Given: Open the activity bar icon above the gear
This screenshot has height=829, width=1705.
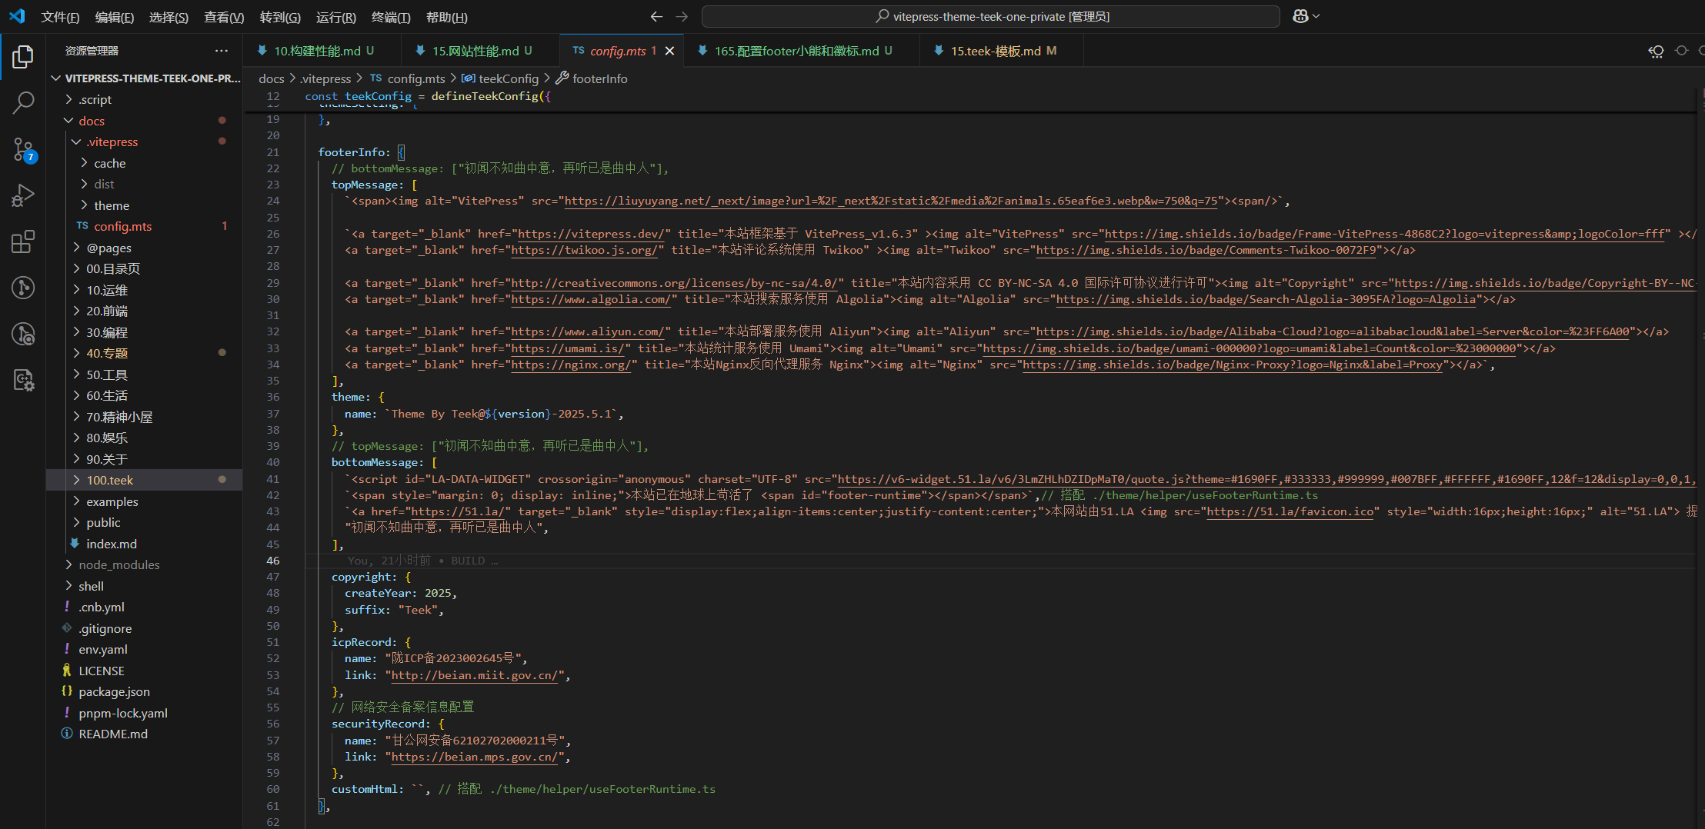Looking at the screenshot, I should pos(23,334).
